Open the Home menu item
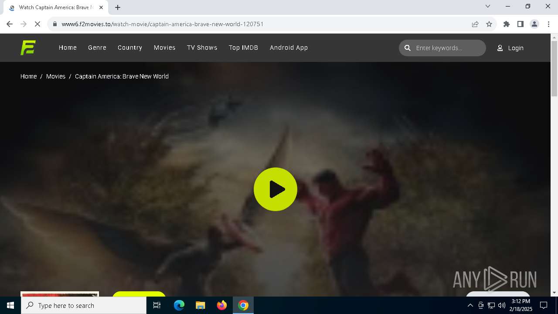The width and height of the screenshot is (558, 314). pyautogui.click(x=68, y=48)
